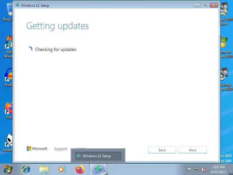Click the Show desktop strip
The height and width of the screenshot is (175, 233).
(231, 169)
